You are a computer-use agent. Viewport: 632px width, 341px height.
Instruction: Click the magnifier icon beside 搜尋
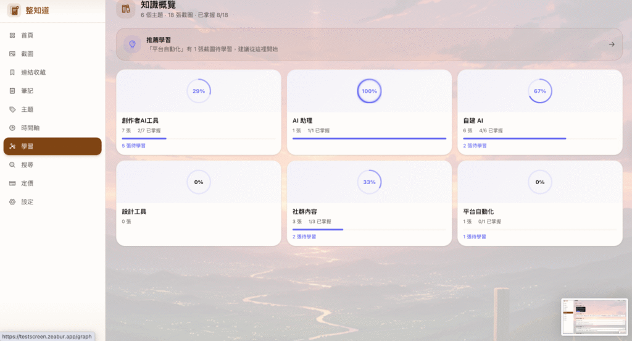[x=12, y=165]
